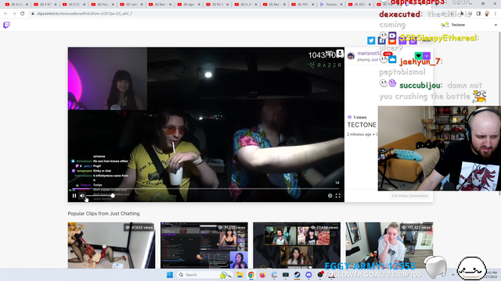This screenshot has width=501, height=281.
Task: Share clip on Facebook
Action: (x=381, y=41)
